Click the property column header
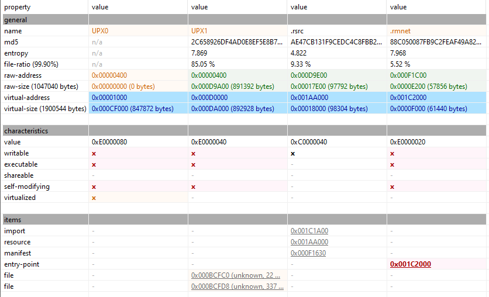The image size is (489, 297). point(18,7)
